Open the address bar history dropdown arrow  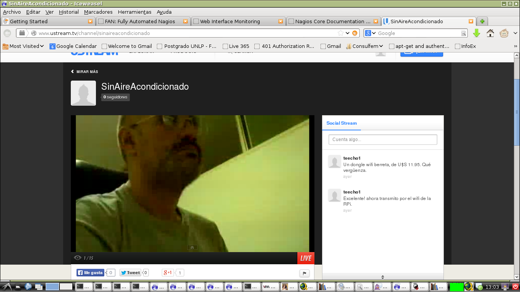(348, 33)
